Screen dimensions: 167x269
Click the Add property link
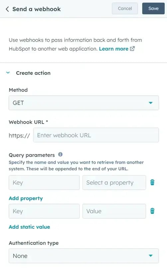[x=26, y=198]
